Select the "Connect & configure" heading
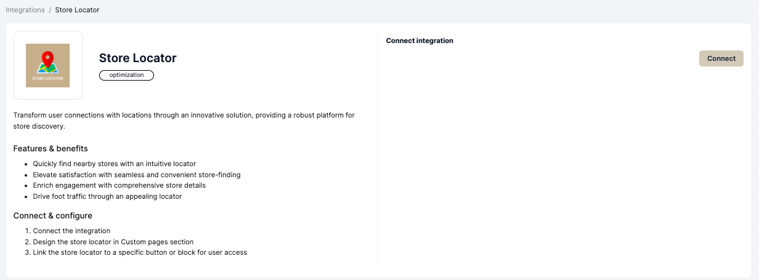 52,215
